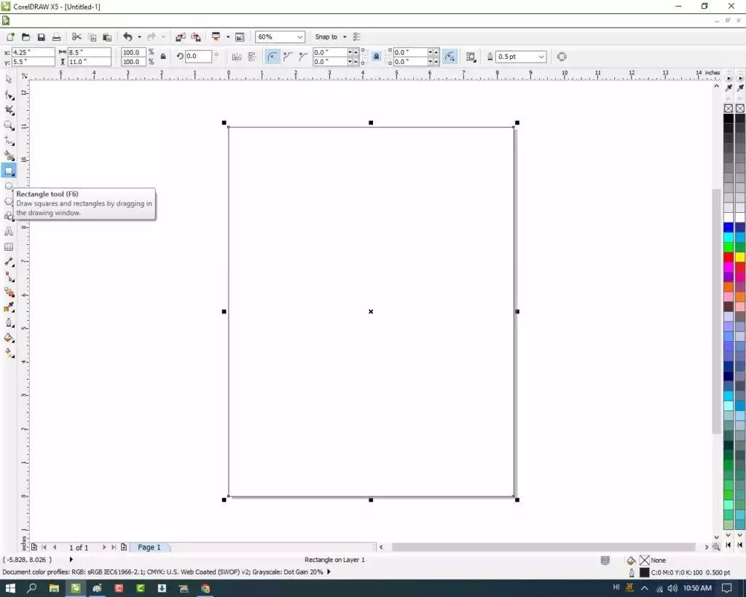Mirror the object vertically
The height and width of the screenshot is (597, 746).
point(252,57)
